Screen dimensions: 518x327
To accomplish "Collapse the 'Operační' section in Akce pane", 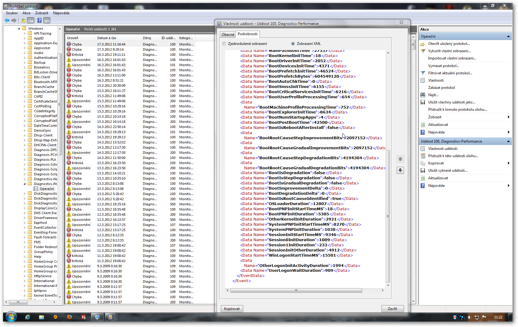I will click(508, 36).
